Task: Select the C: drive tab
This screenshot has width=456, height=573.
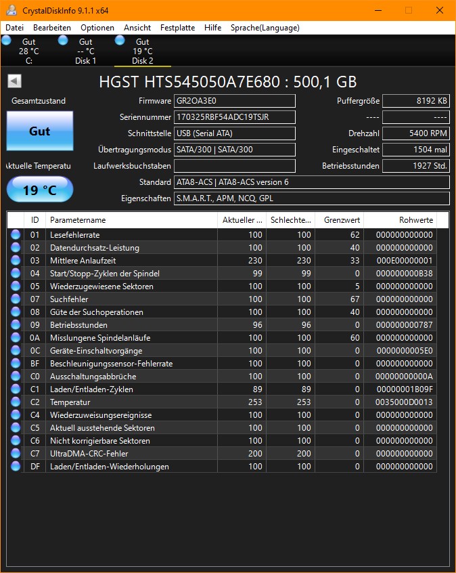Action: point(29,51)
